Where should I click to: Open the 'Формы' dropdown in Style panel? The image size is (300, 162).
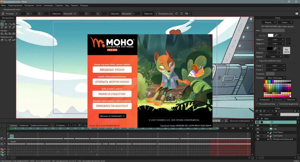click(269, 22)
